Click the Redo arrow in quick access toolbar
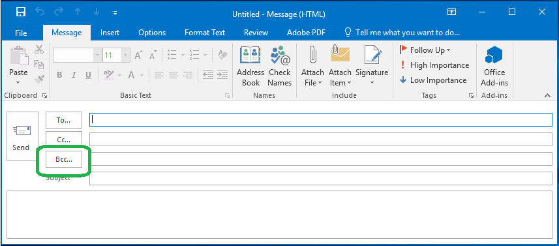 [x=59, y=12]
